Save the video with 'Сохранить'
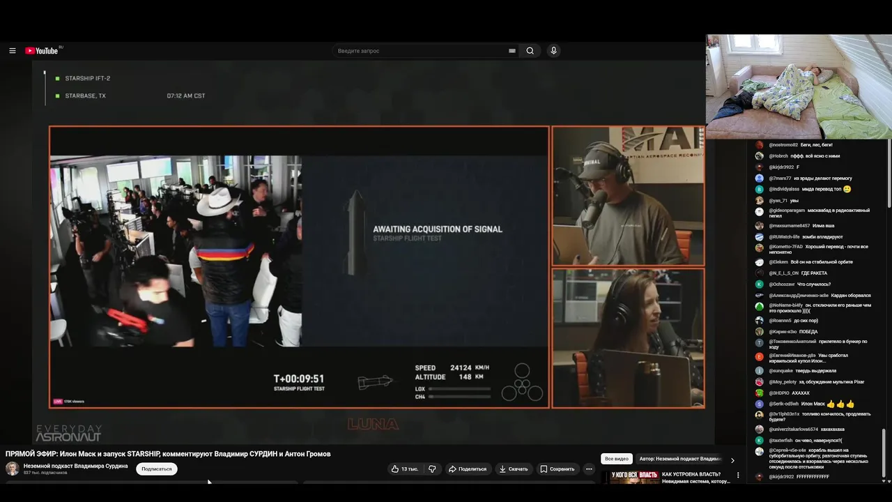Viewport: 892px width, 502px height. click(x=557, y=469)
